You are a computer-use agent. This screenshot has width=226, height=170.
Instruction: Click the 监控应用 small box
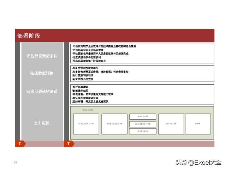tap(143, 117)
